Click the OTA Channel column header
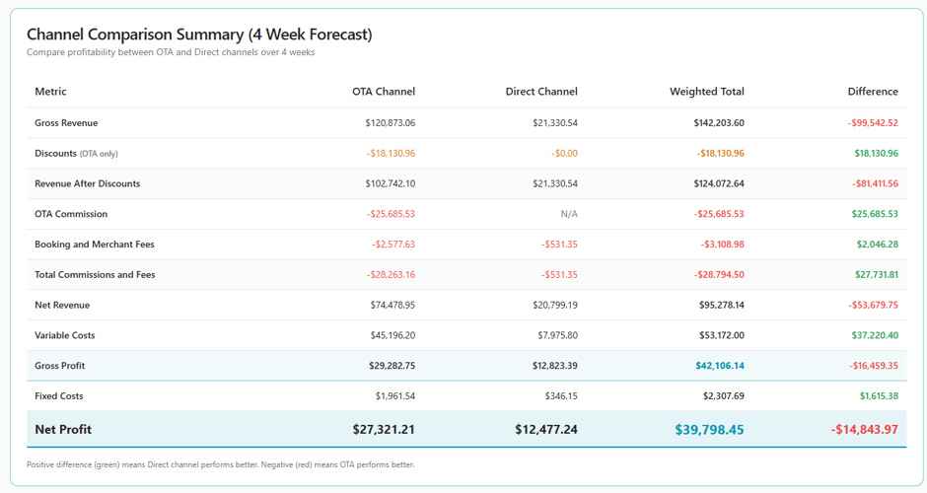Viewport: 927px width, 493px height. pos(384,92)
